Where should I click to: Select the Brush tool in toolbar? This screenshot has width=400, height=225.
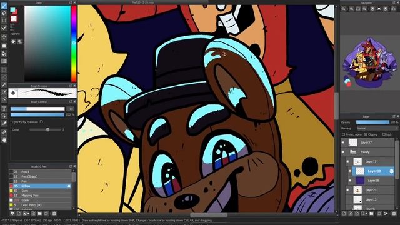point(4,6)
